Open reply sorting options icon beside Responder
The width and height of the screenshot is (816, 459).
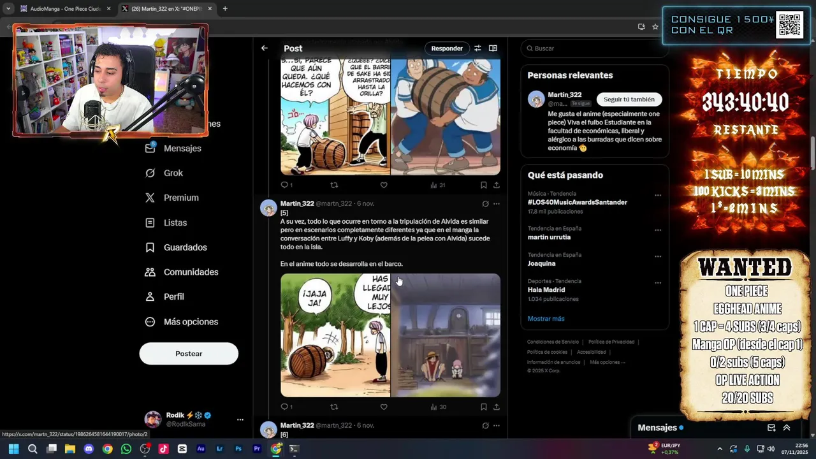(477, 48)
